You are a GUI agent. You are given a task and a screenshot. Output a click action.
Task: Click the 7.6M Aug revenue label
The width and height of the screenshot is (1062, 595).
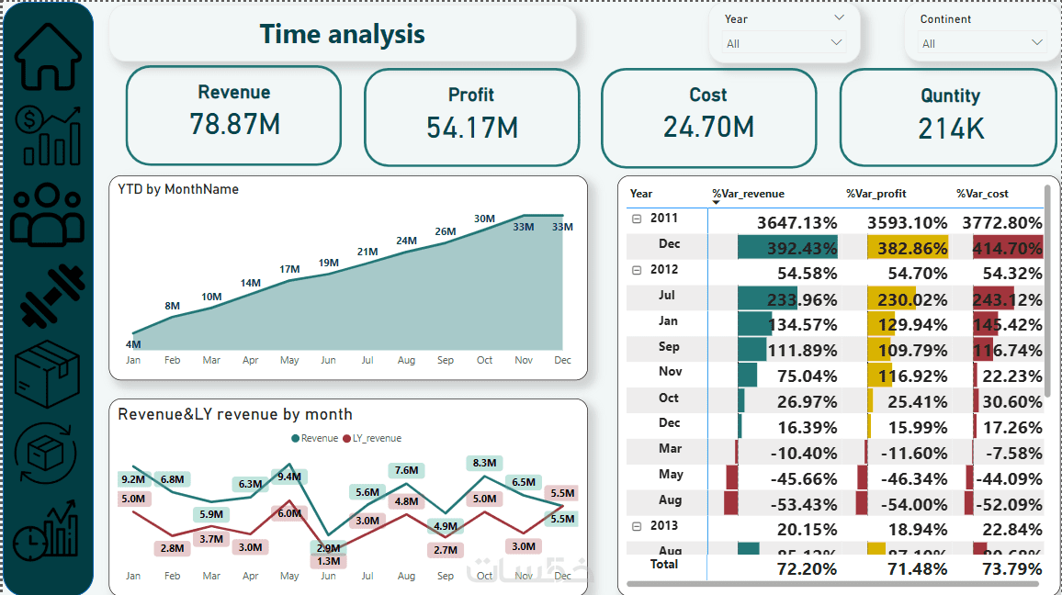[406, 470]
